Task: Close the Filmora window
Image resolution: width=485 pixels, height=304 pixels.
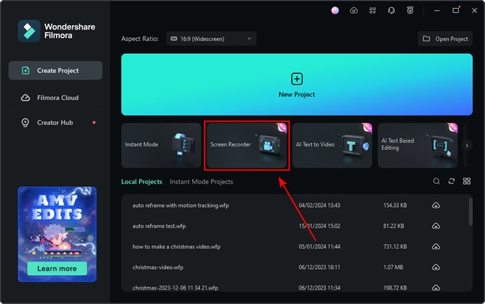Action: click(x=474, y=11)
